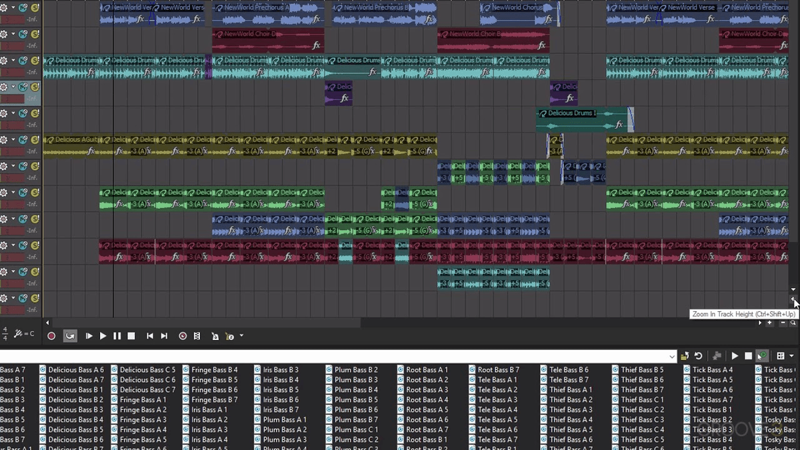Stop playback in the transport bar

pyautogui.click(x=131, y=337)
